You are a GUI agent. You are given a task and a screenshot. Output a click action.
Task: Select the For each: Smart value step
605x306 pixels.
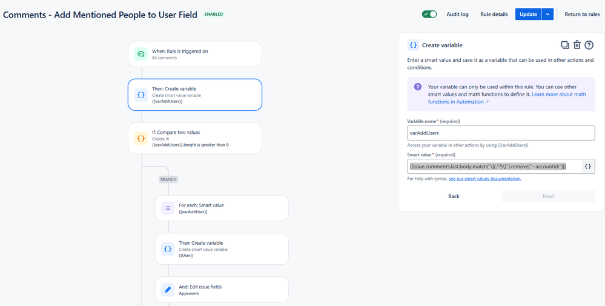point(222,208)
